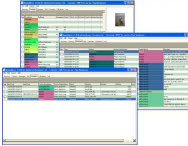Click left scroll arrow at Transfers window bottom
This screenshot has width=188, height=146.
(x=4, y=140)
